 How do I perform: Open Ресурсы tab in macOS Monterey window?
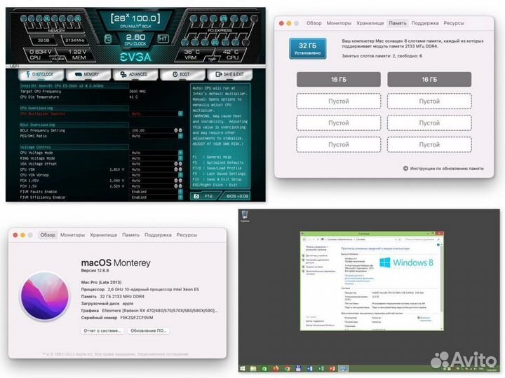tap(187, 235)
